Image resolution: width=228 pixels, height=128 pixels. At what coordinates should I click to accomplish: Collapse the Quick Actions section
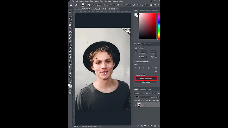point(135,75)
